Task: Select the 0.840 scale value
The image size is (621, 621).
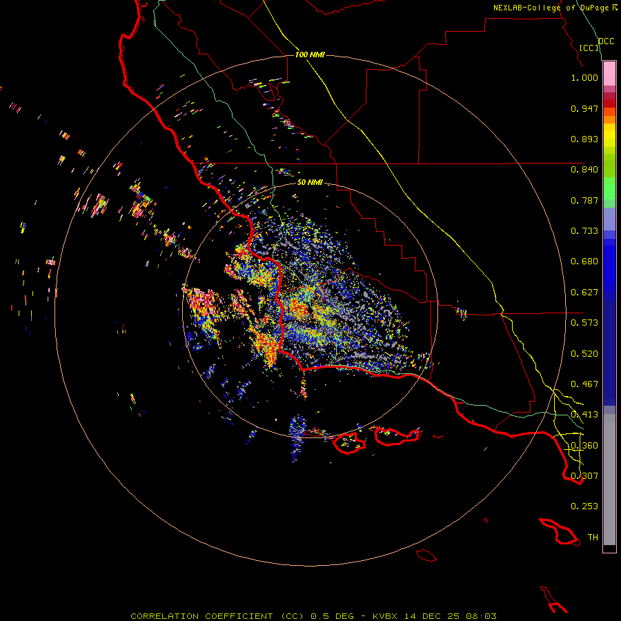Action: coord(584,170)
